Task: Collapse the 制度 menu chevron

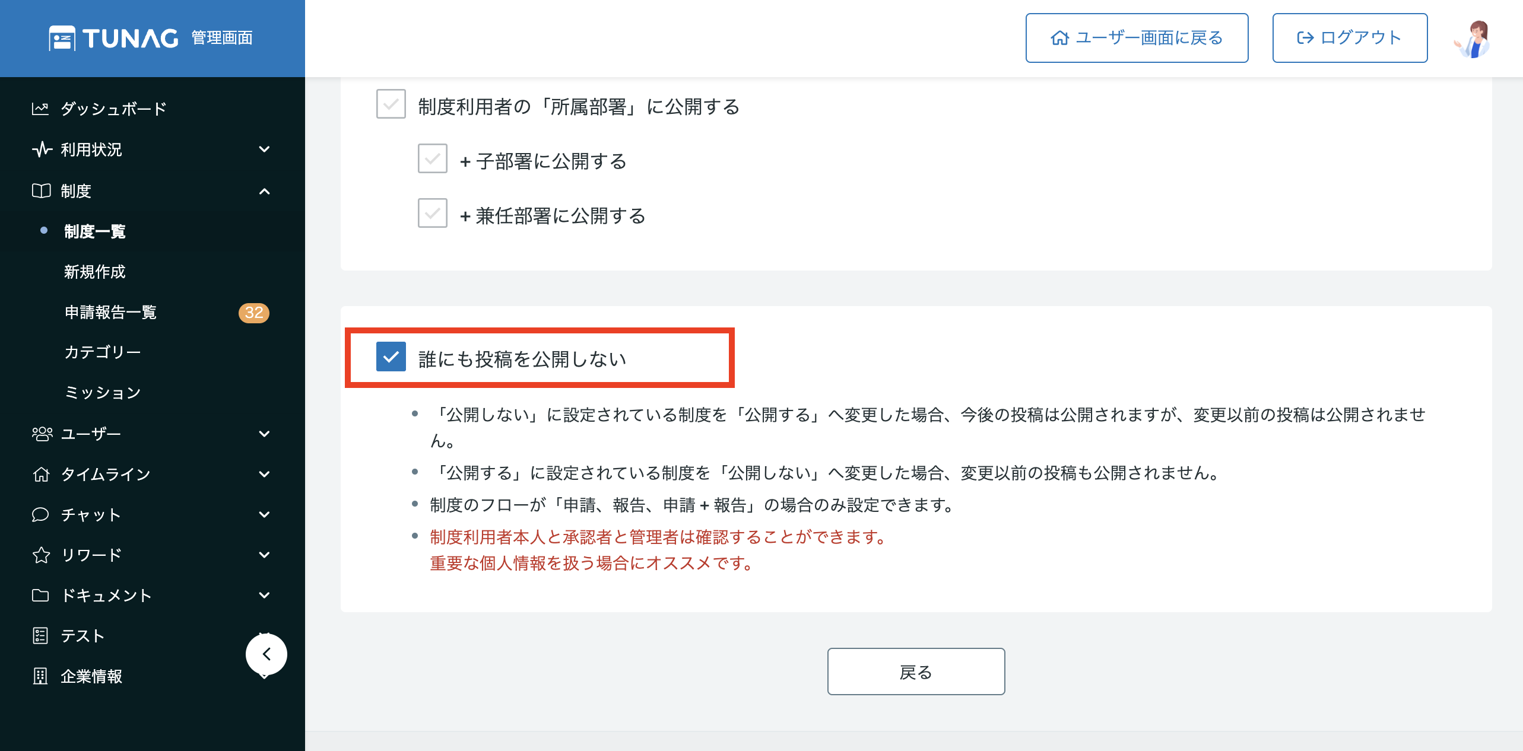Action: (265, 191)
